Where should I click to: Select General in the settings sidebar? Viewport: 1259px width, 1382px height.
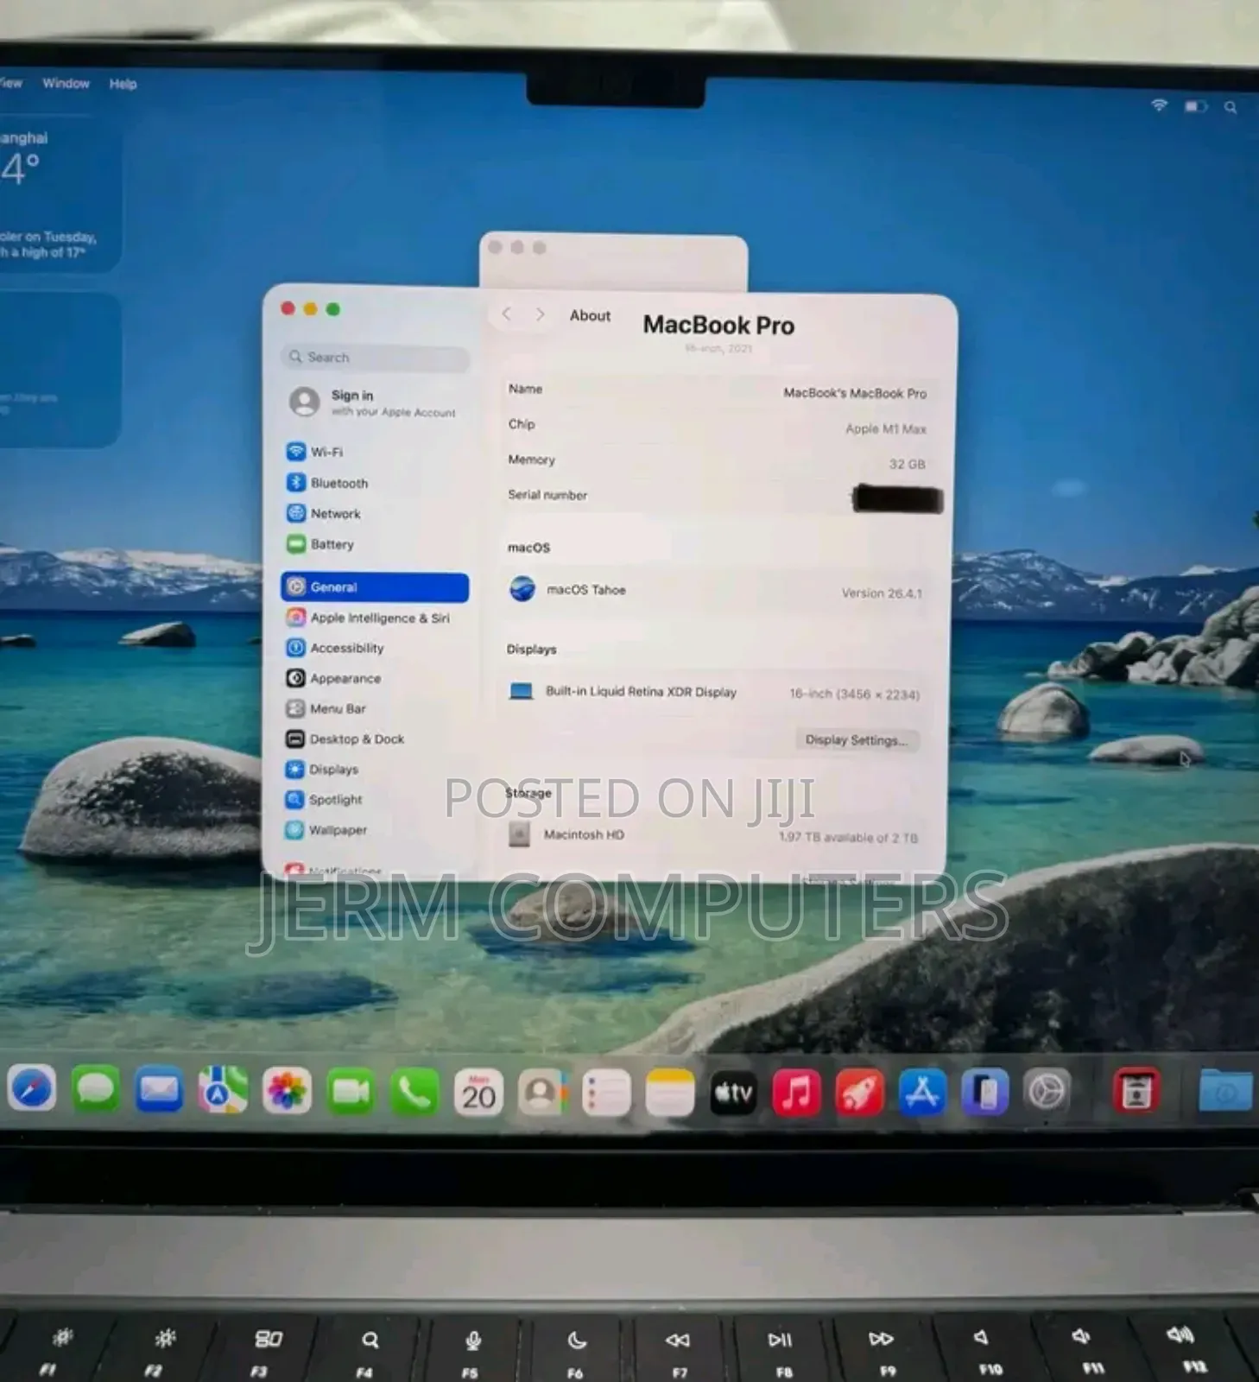point(374,587)
